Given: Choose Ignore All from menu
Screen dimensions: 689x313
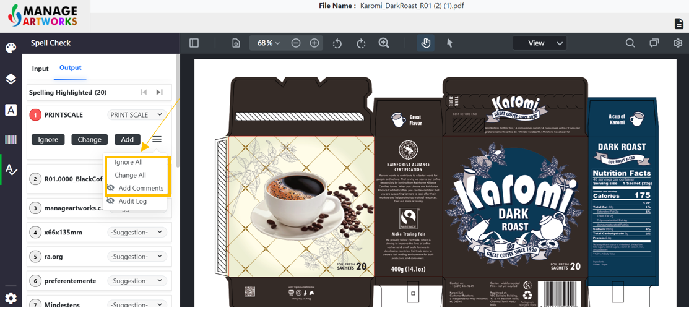Looking at the screenshot, I should [x=129, y=162].
